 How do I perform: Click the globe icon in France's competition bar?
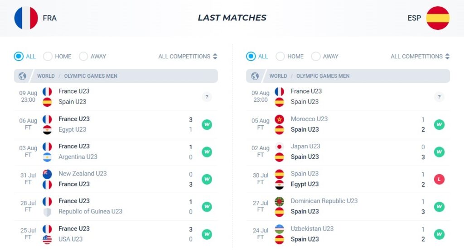pyautogui.click(x=22, y=76)
